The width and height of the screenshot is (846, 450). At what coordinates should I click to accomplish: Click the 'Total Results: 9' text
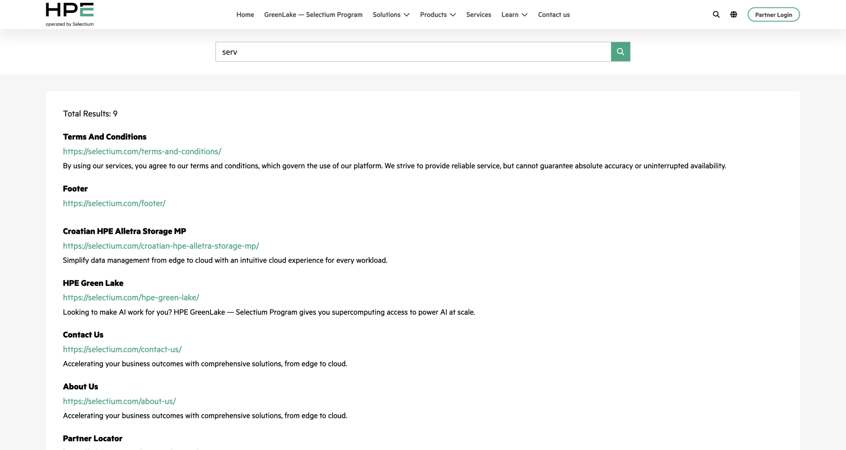pos(90,114)
